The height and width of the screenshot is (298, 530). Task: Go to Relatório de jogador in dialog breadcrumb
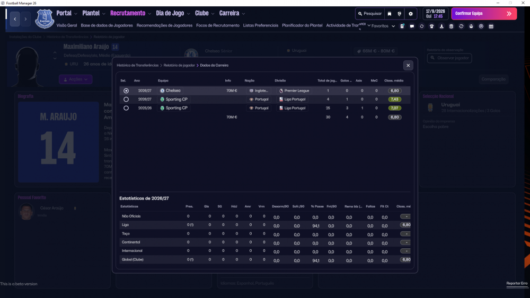tap(179, 66)
